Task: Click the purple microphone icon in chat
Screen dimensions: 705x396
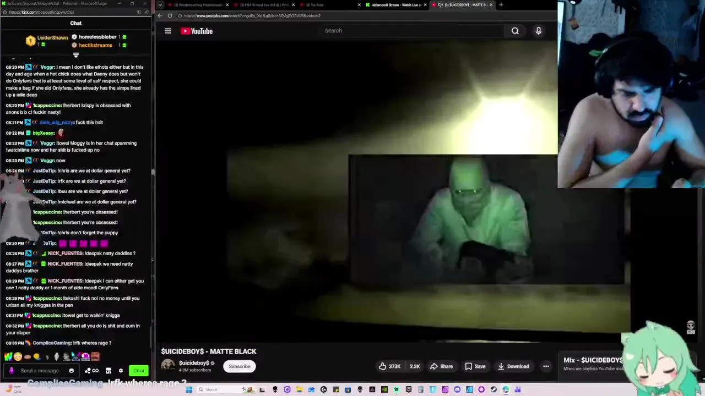Action: pos(12,371)
